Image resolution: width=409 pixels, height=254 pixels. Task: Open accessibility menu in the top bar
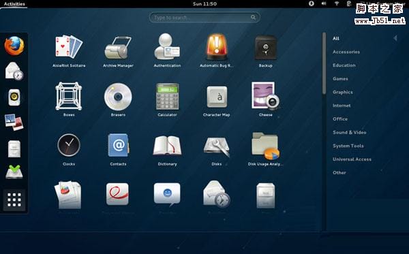click(x=312, y=3)
